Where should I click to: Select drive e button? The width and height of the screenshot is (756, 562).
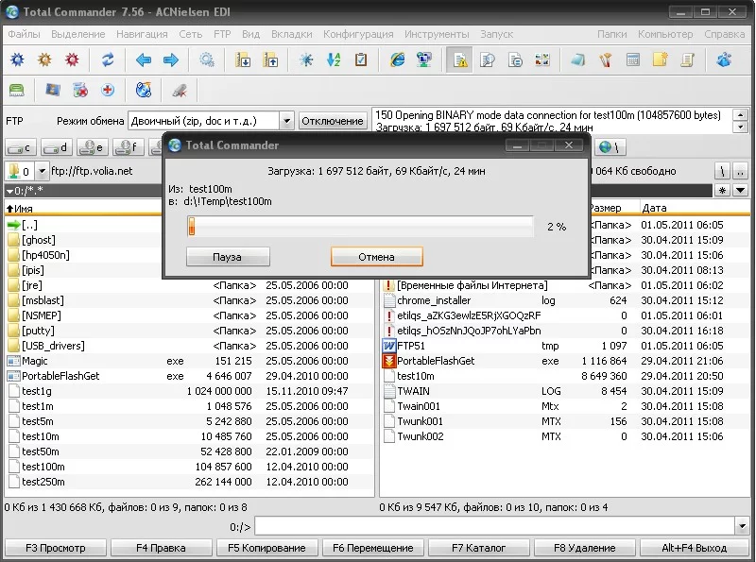tap(93, 147)
